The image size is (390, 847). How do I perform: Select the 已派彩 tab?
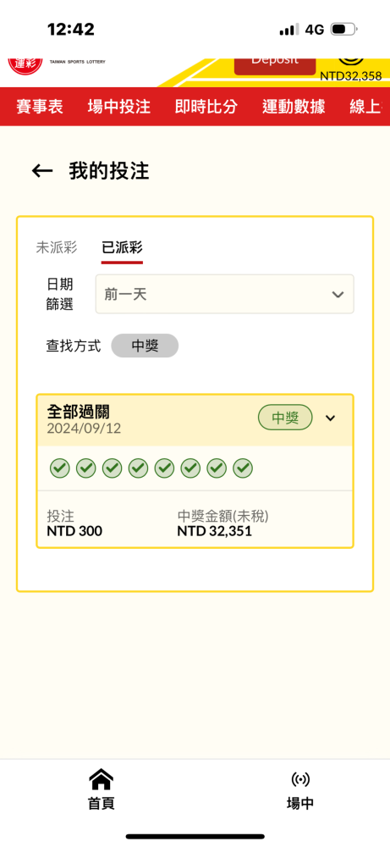(122, 248)
